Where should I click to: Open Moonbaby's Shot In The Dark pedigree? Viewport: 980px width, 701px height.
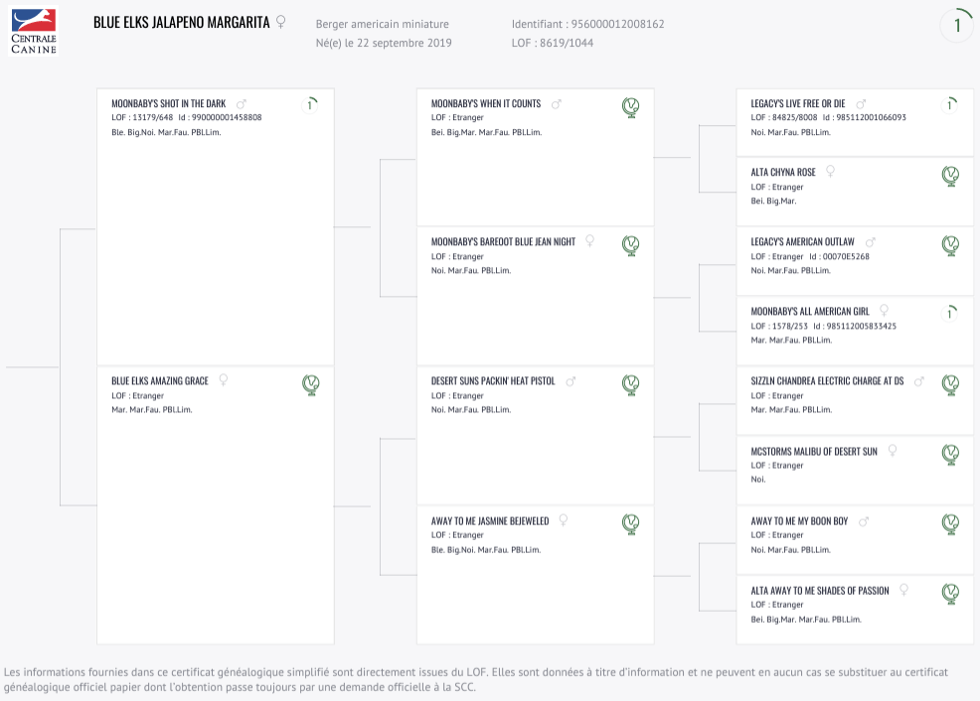[x=169, y=103]
